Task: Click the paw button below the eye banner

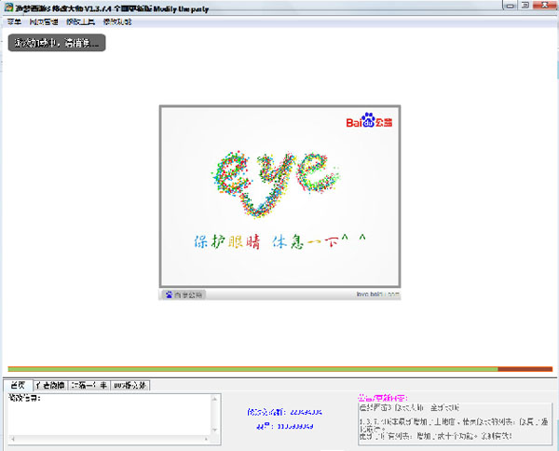Action: pos(184,294)
